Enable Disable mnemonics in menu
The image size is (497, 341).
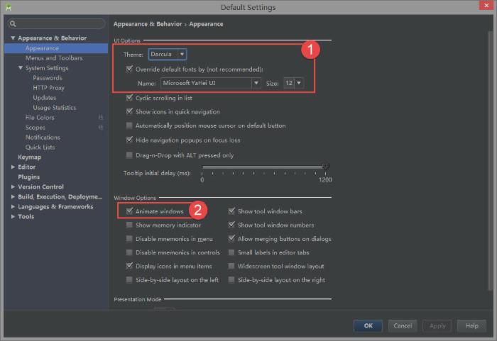pyautogui.click(x=129, y=239)
